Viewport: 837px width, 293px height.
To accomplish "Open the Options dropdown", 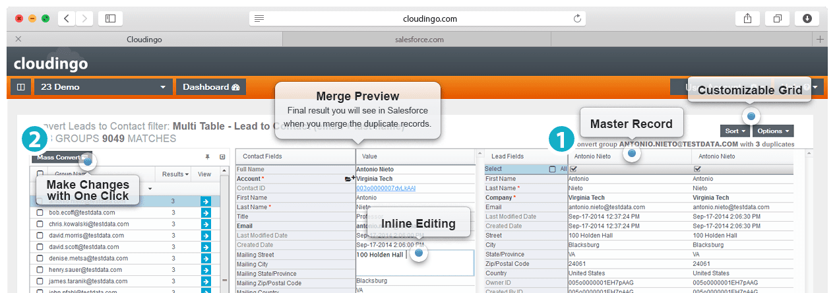I will tap(773, 131).
